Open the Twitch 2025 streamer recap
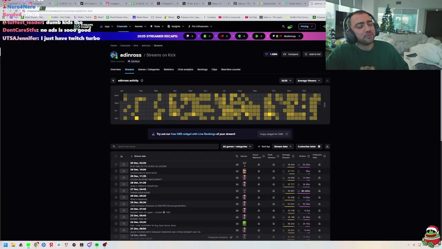442x249 pixels. [190, 36]
